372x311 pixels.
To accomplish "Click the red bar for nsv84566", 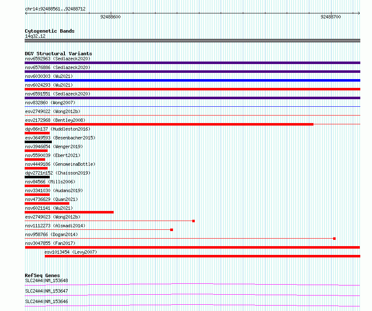I will coord(37,186).
